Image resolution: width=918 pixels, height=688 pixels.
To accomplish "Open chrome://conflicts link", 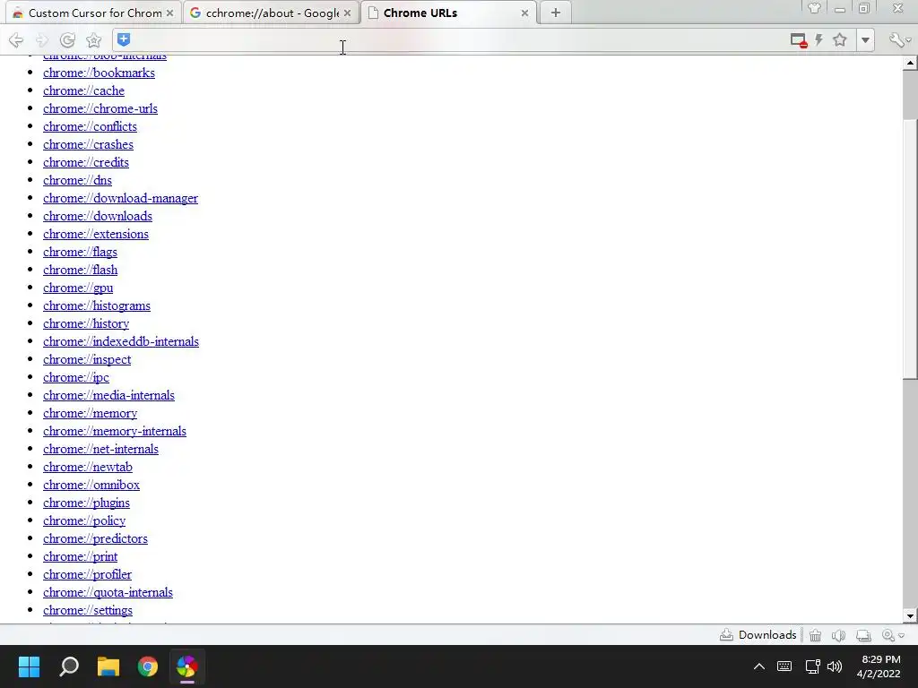I will click(90, 127).
